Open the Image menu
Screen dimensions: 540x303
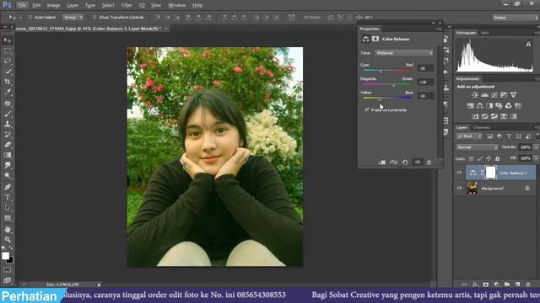click(x=53, y=5)
